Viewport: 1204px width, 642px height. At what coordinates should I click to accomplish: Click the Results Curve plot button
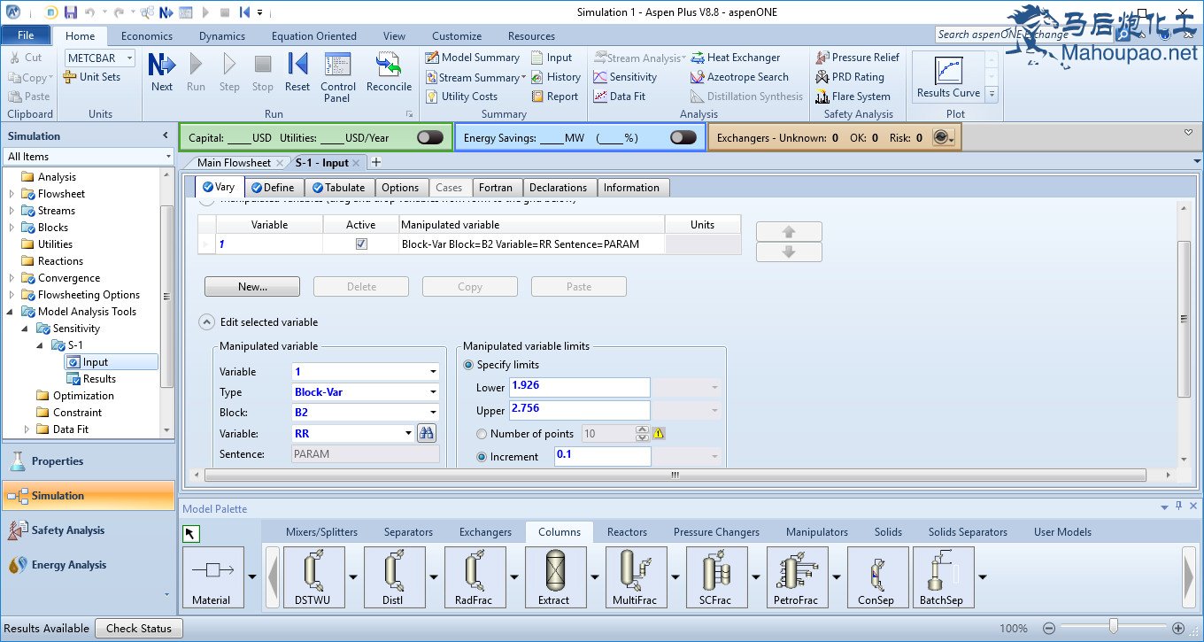point(948,76)
